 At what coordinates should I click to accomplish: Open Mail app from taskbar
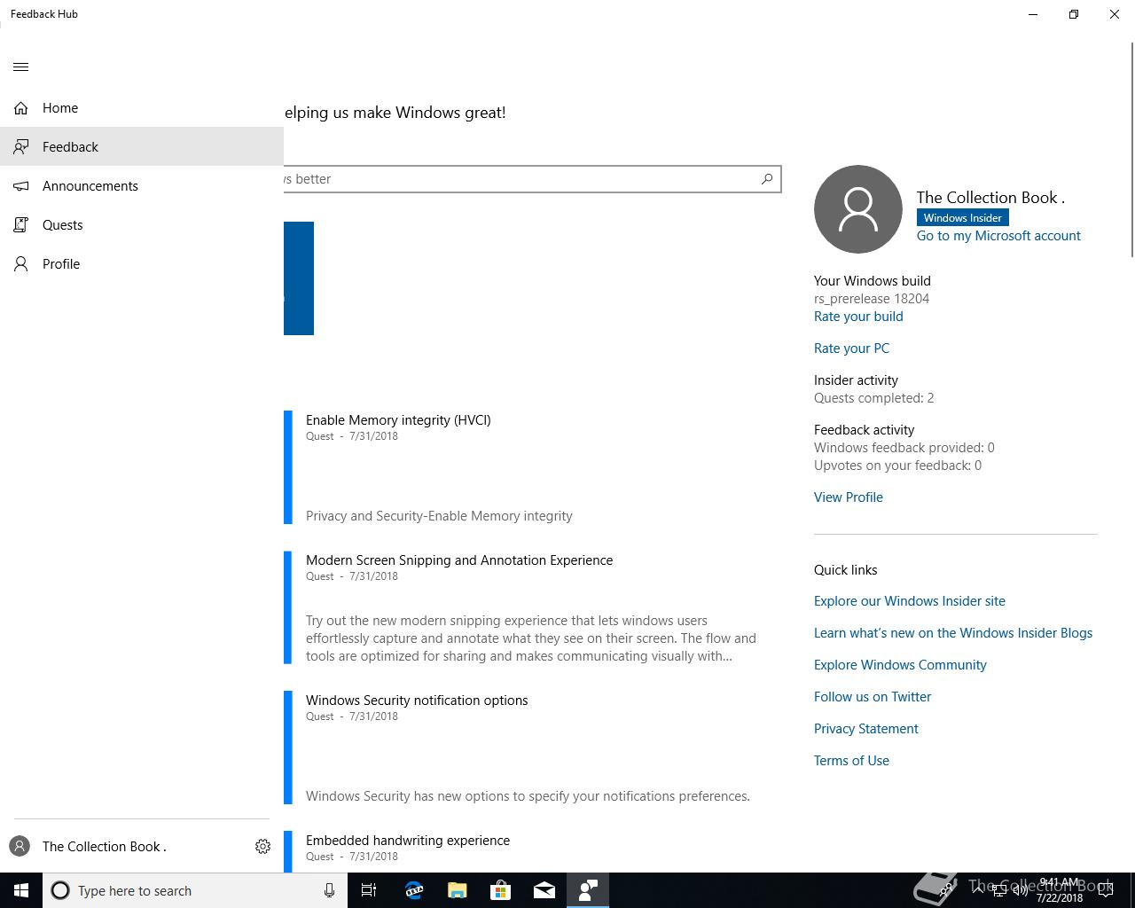[544, 890]
